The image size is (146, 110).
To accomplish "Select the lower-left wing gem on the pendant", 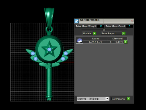I will (36, 59).
